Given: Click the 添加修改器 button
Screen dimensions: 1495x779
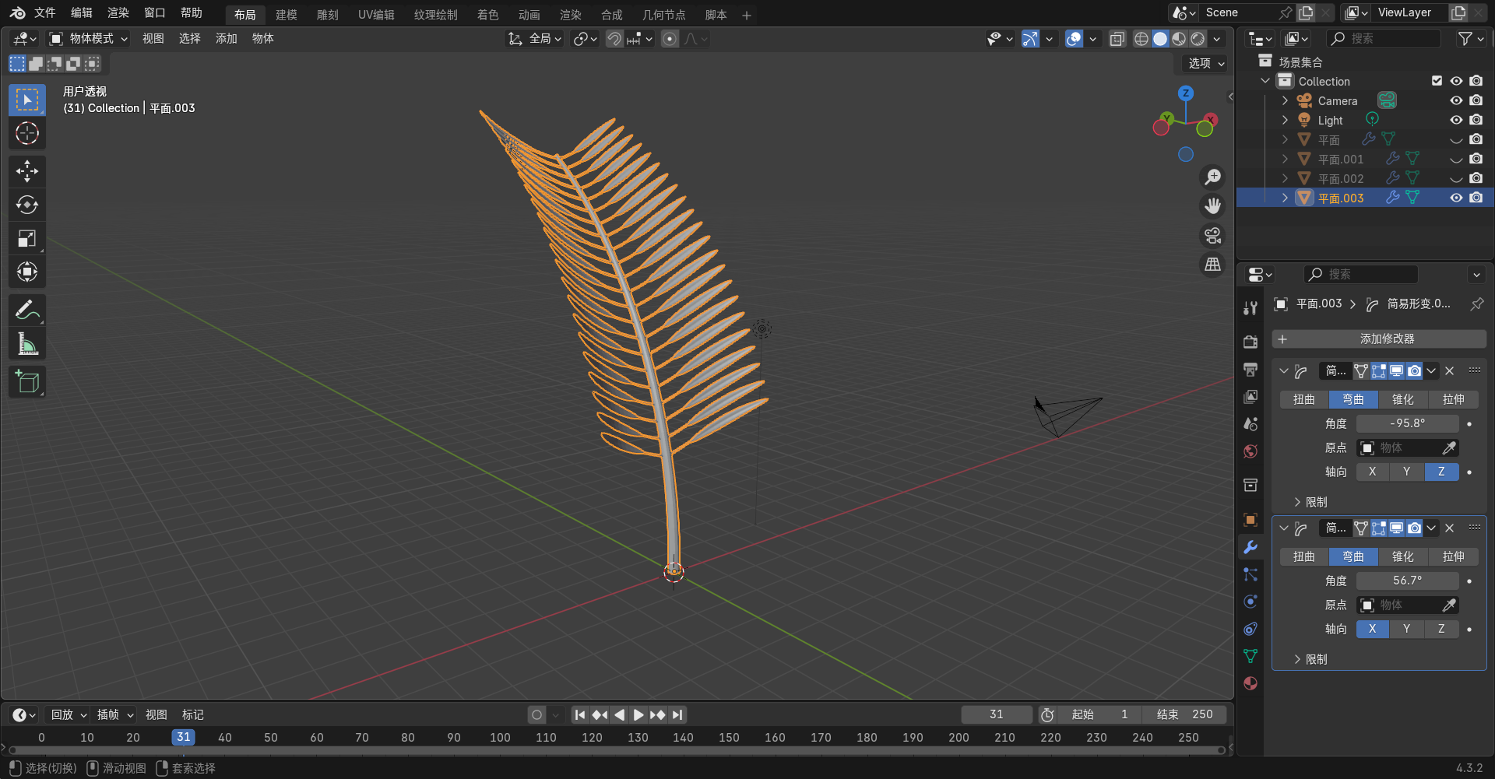Looking at the screenshot, I should pos(1379,339).
